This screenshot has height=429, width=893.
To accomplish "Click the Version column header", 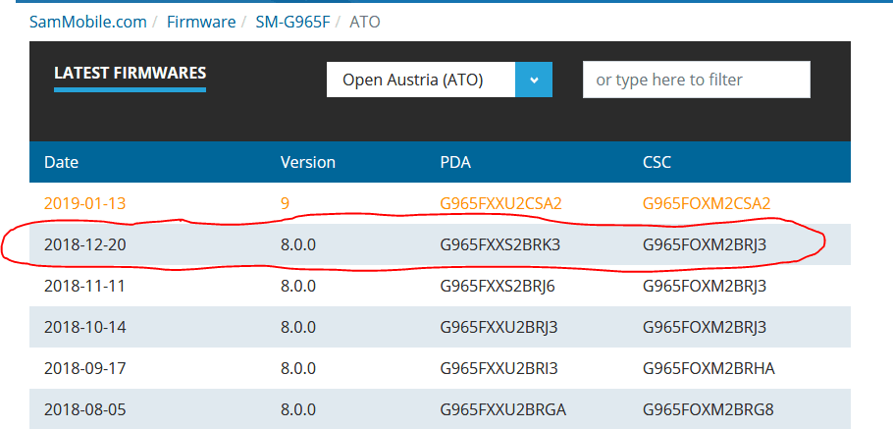I will pyautogui.click(x=307, y=162).
